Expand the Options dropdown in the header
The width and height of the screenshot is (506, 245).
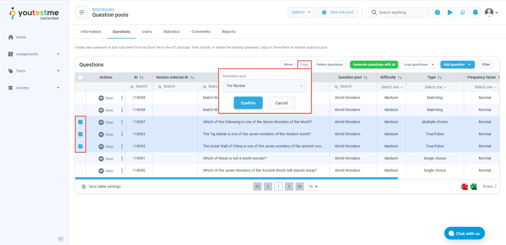click(302, 12)
